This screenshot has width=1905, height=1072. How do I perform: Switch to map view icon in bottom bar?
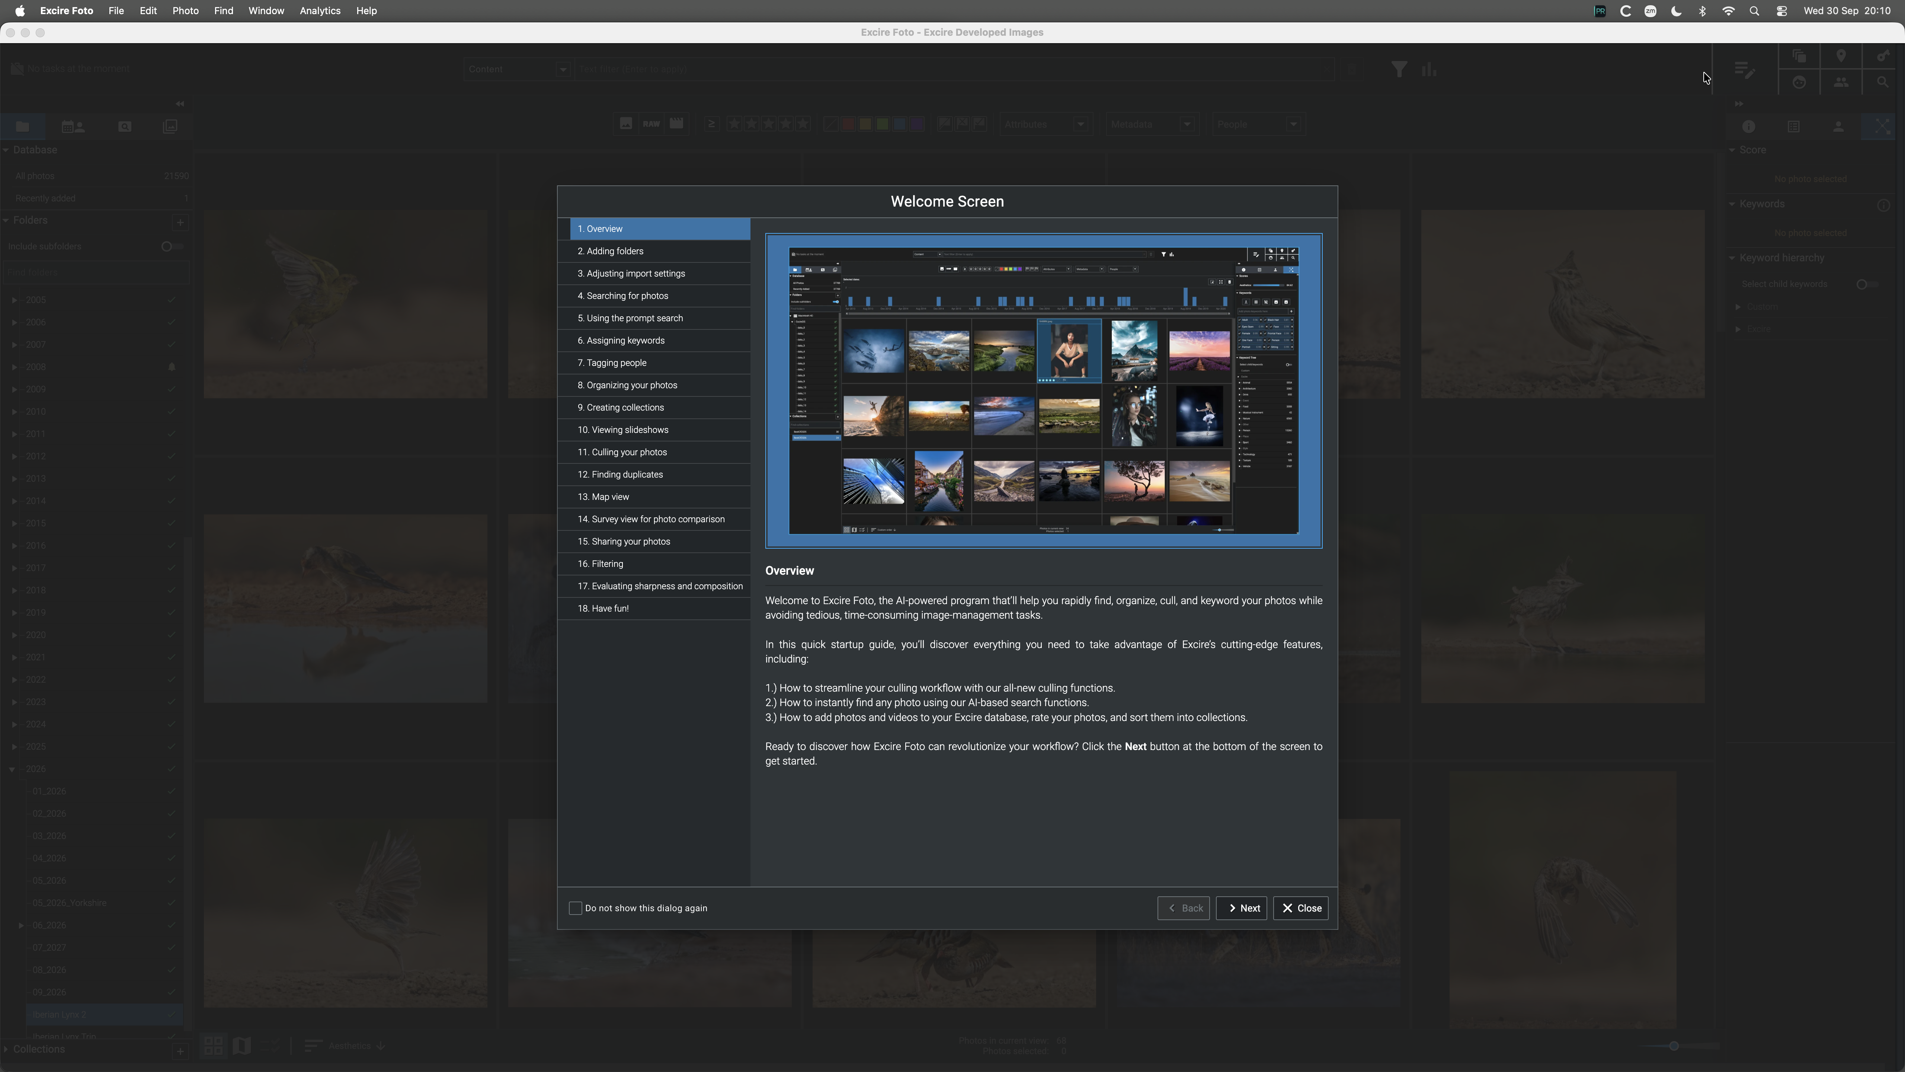(242, 1045)
